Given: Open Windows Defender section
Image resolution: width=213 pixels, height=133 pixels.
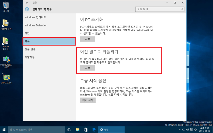Looking at the screenshot, I should click(36, 26).
